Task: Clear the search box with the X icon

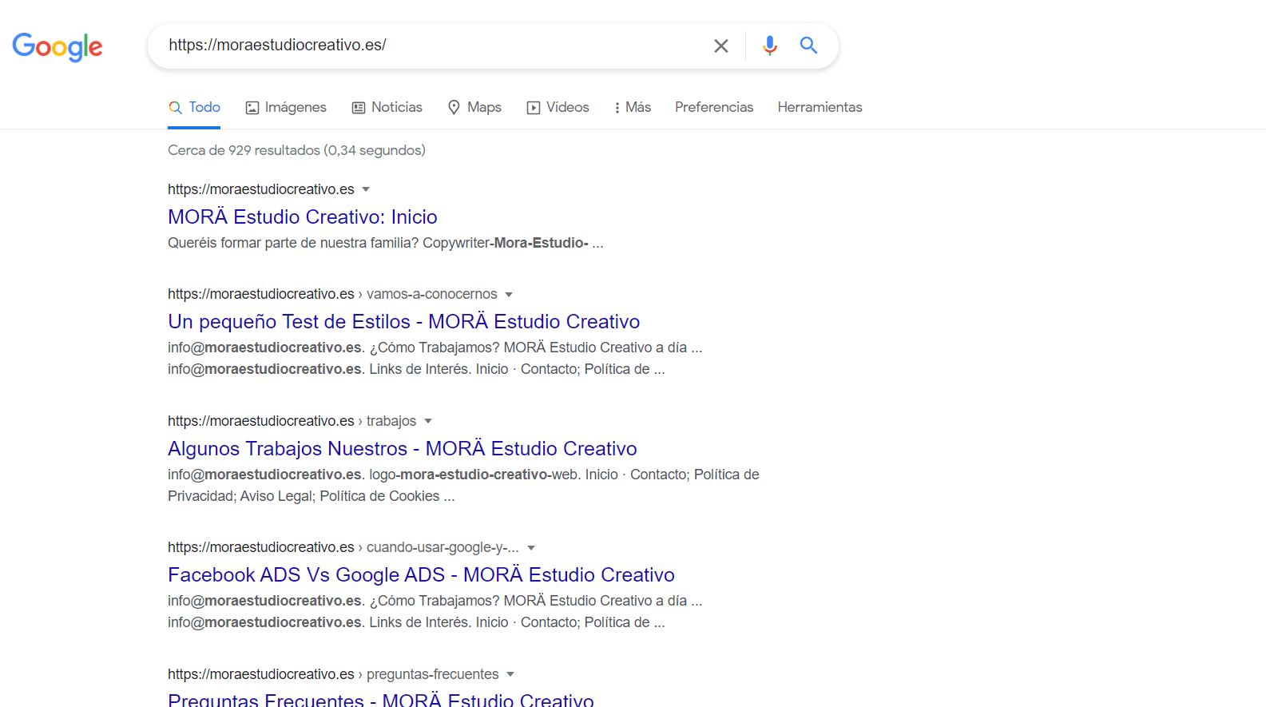Action: [721, 46]
